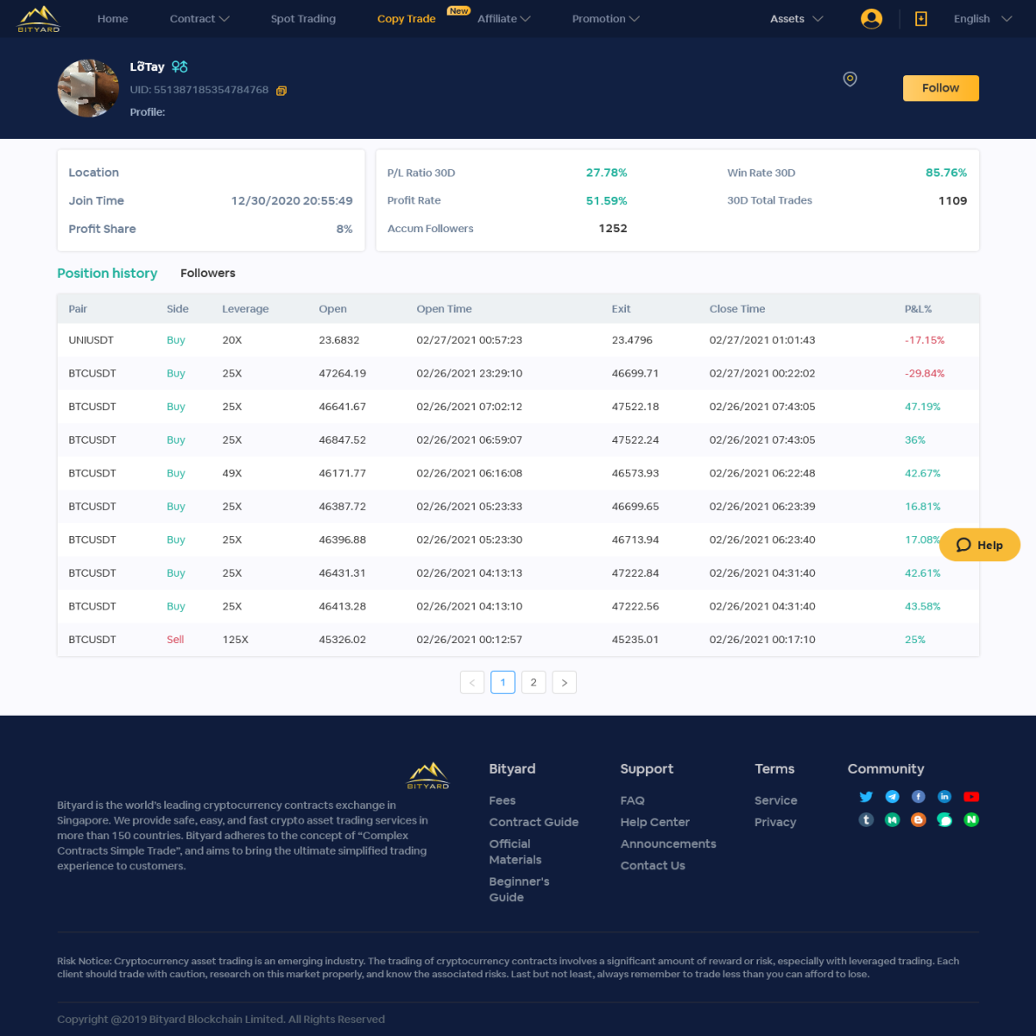Click the UNIUSDT pair cell
This screenshot has width=1036, height=1036.
[92, 340]
